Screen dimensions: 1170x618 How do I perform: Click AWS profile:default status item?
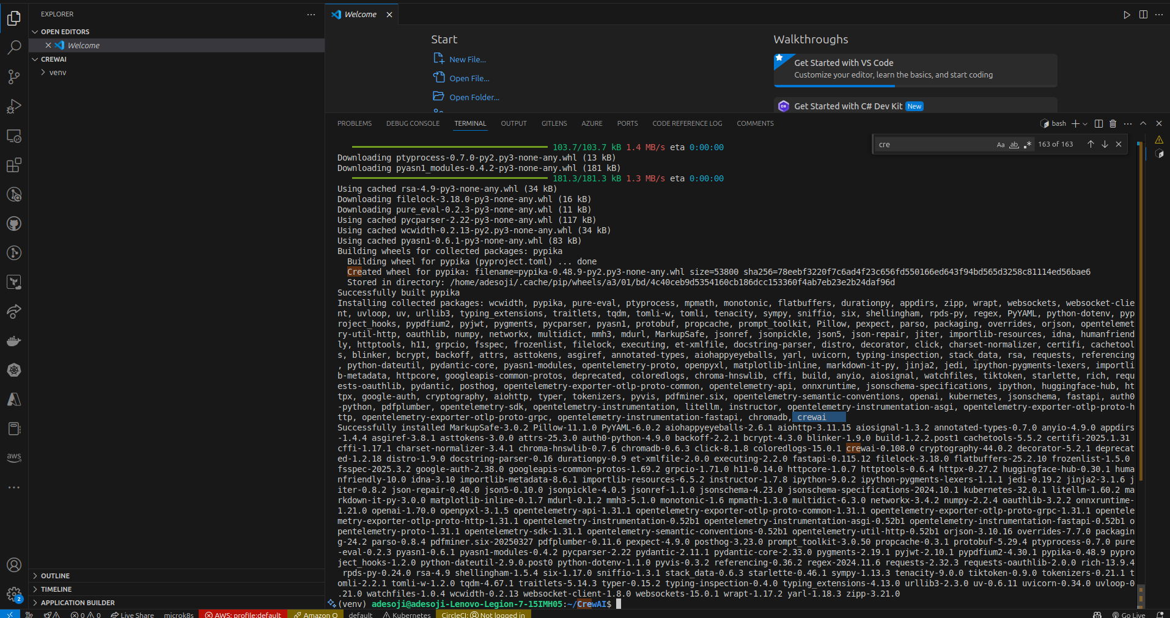tap(243, 614)
